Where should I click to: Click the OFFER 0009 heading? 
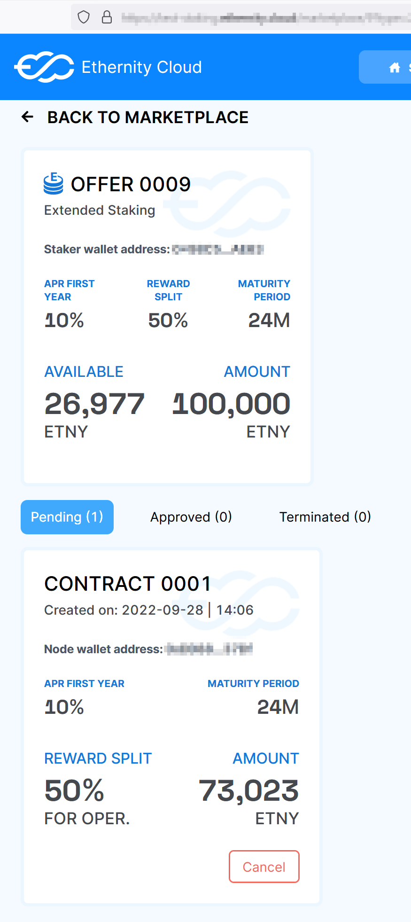tap(131, 184)
